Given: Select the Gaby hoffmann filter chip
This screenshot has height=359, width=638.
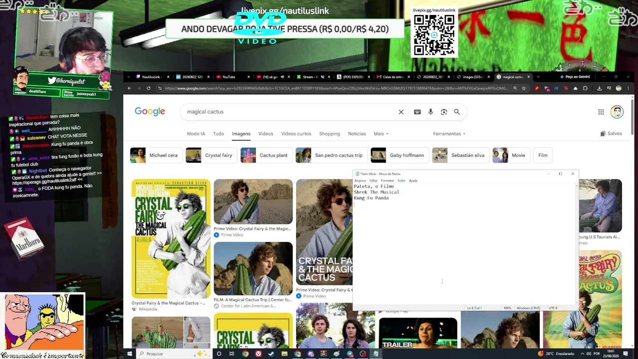Looking at the screenshot, I should (x=400, y=155).
